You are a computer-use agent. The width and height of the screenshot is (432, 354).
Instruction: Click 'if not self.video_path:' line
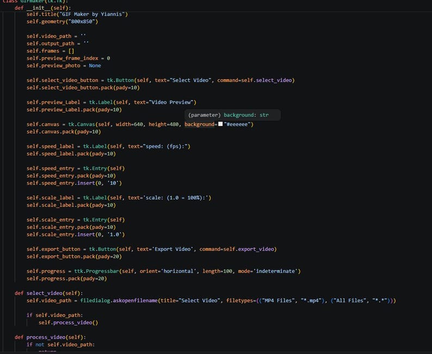click(60, 344)
